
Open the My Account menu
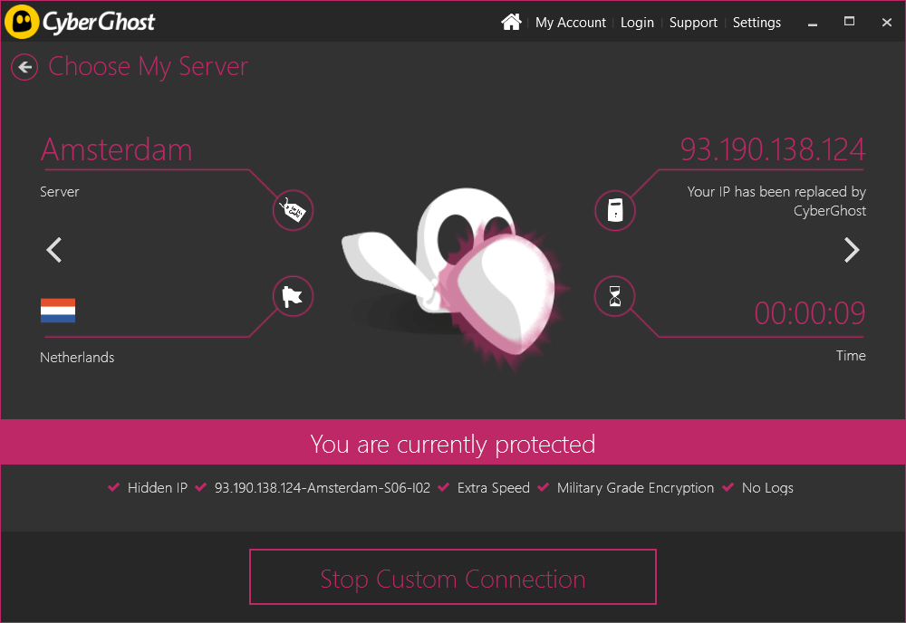pos(570,23)
